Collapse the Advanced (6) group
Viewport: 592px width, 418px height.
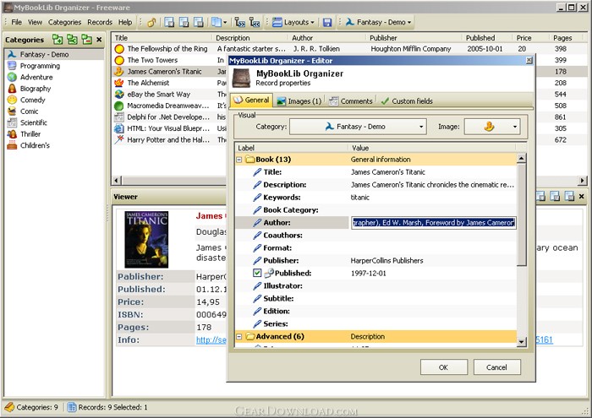[x=239, y=337]
